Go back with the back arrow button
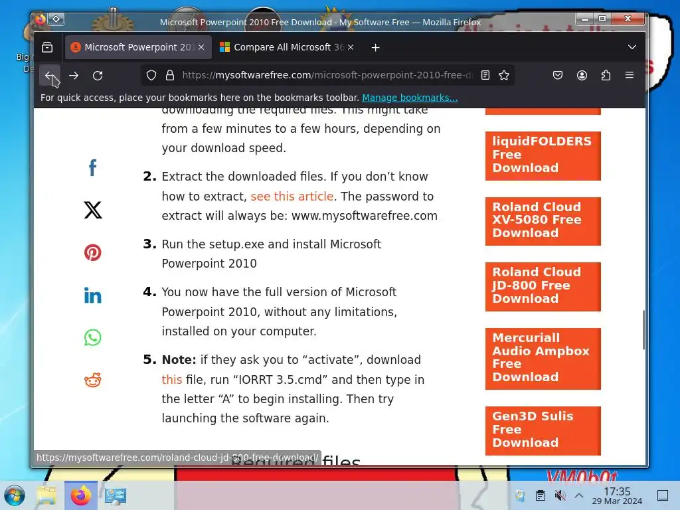The image size is (680, 510). pyautogui.click(x=49, y=76)
